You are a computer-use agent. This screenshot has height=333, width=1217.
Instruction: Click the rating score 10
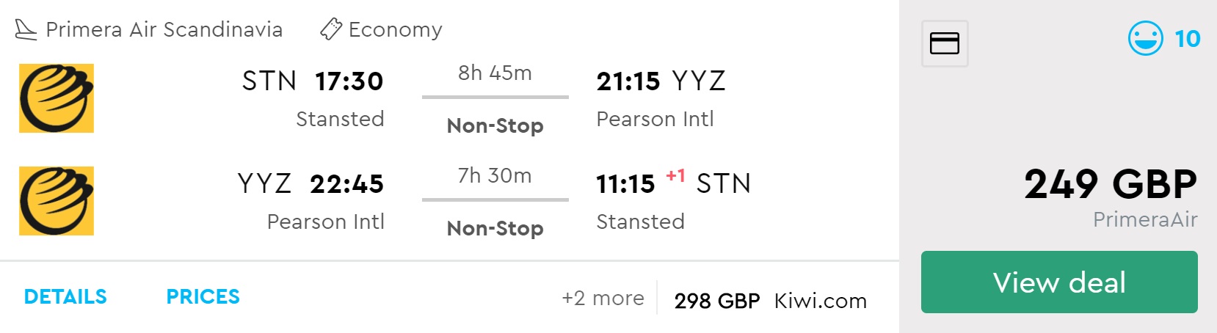(x=1187, y=39)
